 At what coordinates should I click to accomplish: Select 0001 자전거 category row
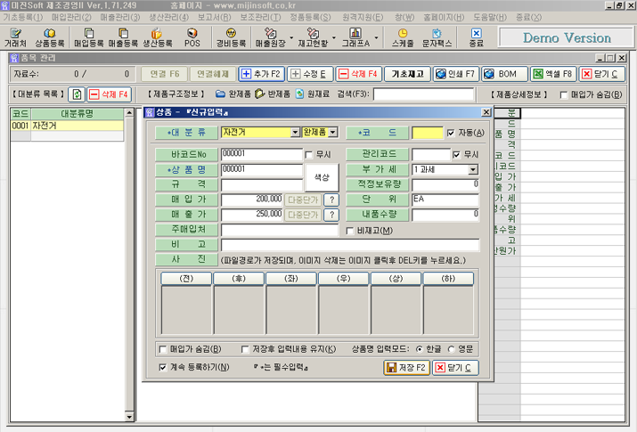[x=67, y=126]
